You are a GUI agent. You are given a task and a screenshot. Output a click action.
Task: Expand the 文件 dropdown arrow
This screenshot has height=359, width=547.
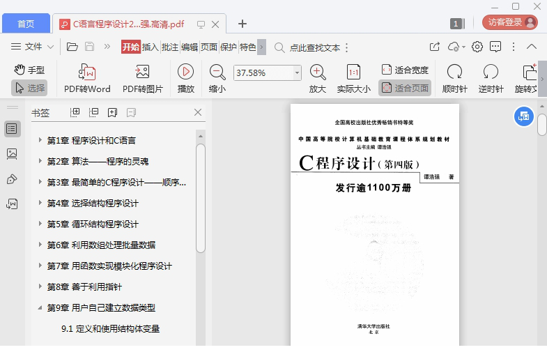[x=51, y=47]
